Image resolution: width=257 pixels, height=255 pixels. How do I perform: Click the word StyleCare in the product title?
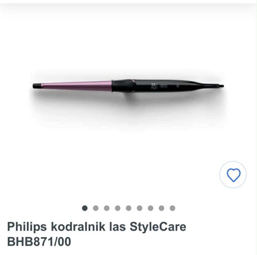pos(158,227)
